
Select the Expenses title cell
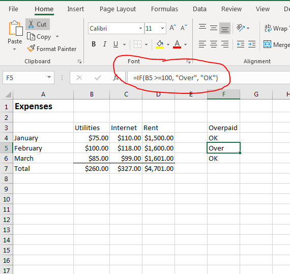pyautogui.click(x=43, y=106)
